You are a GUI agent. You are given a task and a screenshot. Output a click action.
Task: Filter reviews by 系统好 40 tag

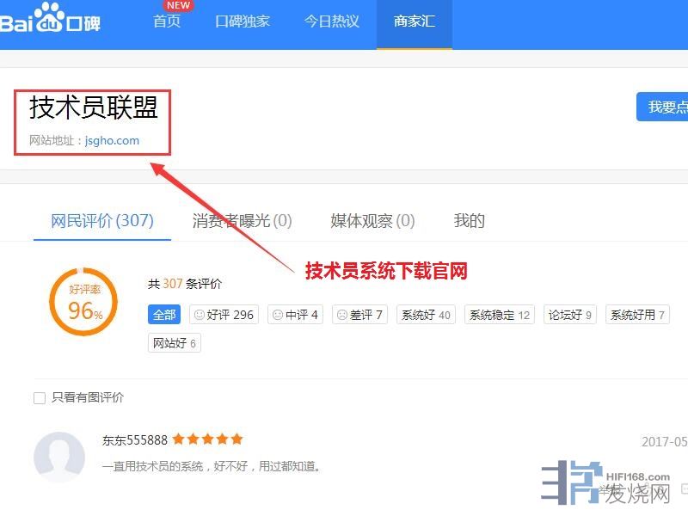pyautogui.click(x=426, y=315)
